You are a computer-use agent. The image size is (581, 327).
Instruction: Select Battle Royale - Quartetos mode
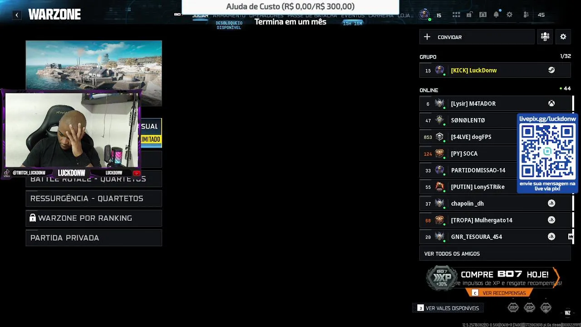click(x=94, y=180)
